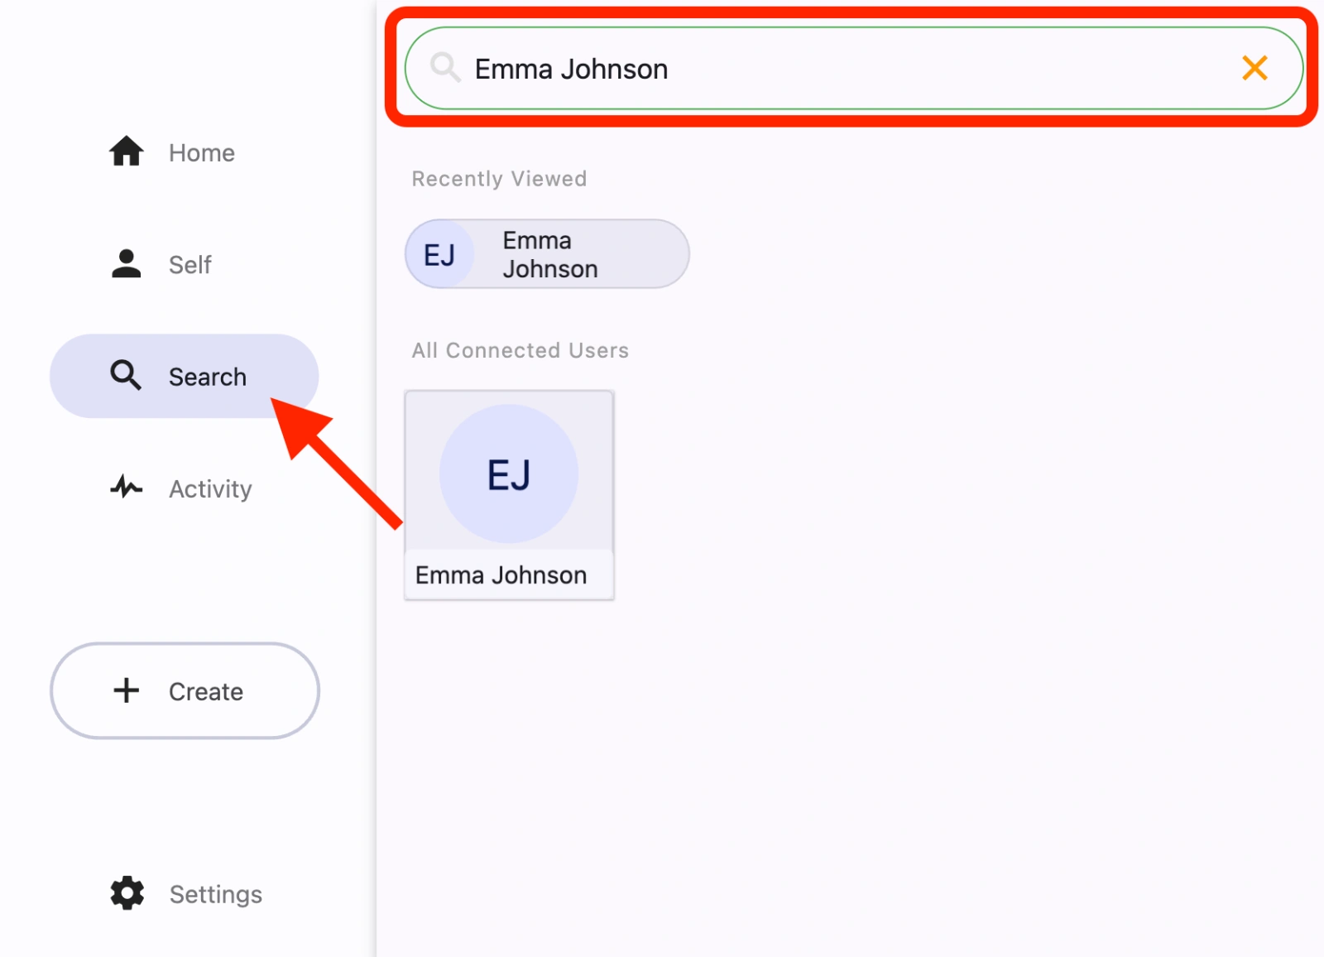The image size is (1324, 957).
Task: Click the sidebar Search magnifier icon
Action: tap(126, 375)
